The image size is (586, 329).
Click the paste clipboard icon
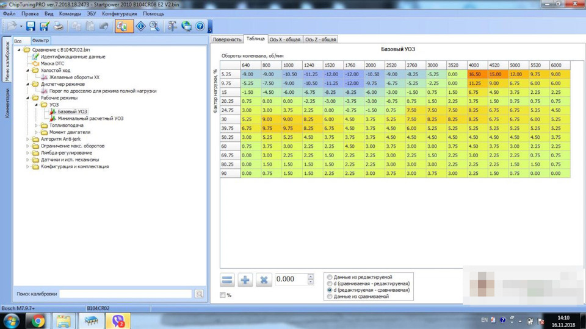tap(90, 26)
